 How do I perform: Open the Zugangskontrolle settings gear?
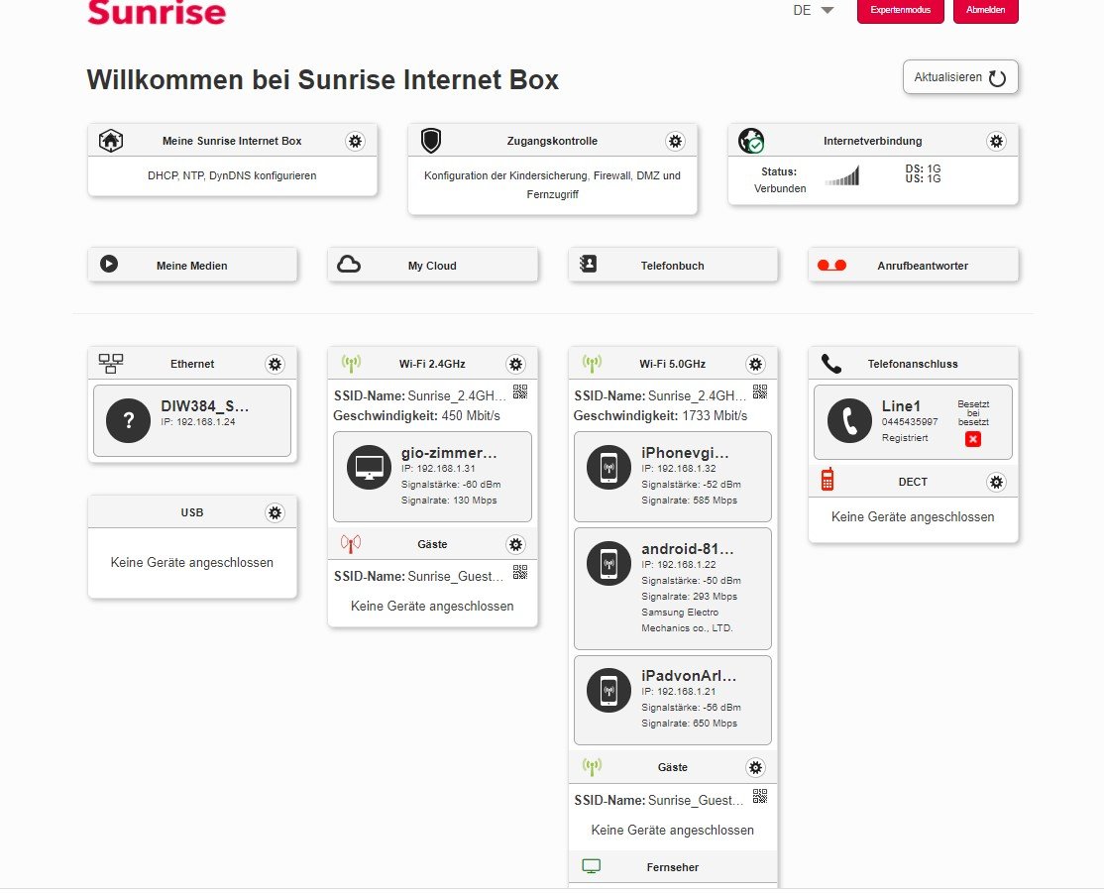pos(675,141)
